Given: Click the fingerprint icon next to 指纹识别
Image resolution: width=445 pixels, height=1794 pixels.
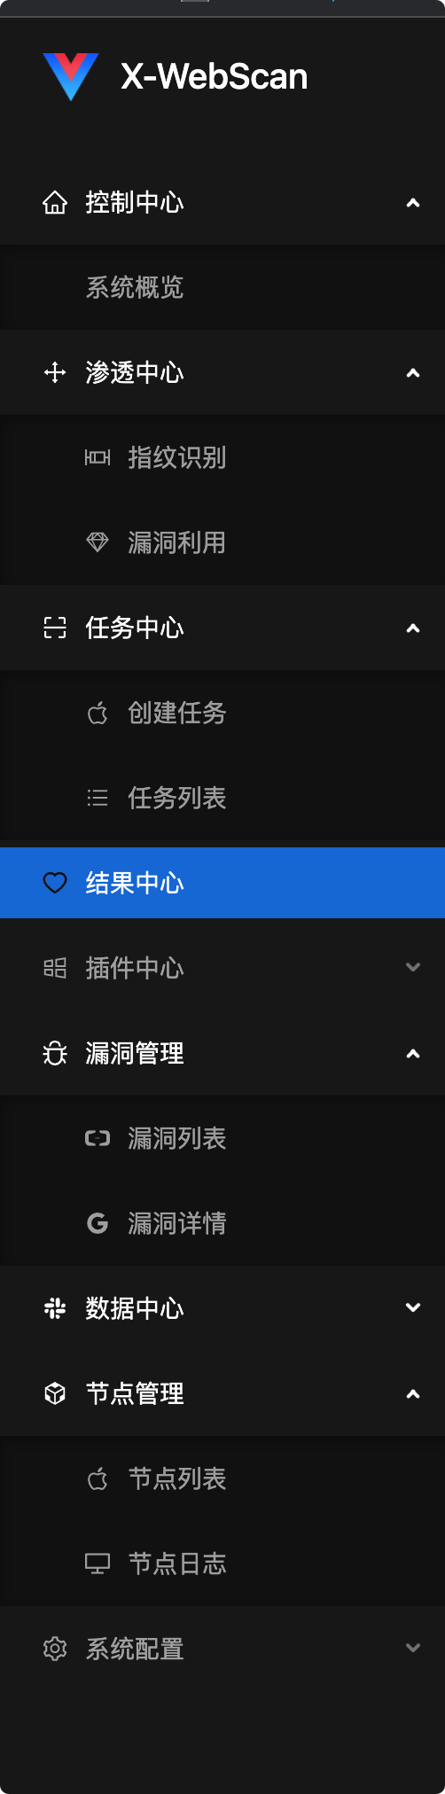Looking at the screenshot, I should pyautogui.click(x=98, y=457).
